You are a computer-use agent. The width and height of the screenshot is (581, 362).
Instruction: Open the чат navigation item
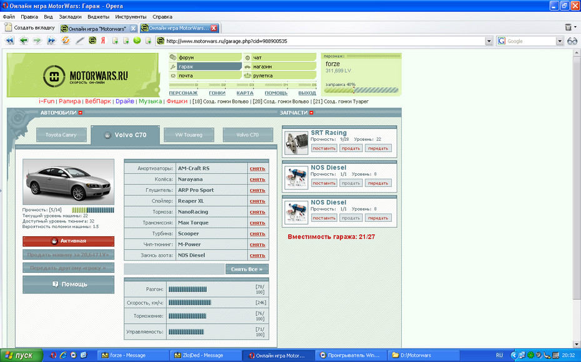tap(280, 57)
